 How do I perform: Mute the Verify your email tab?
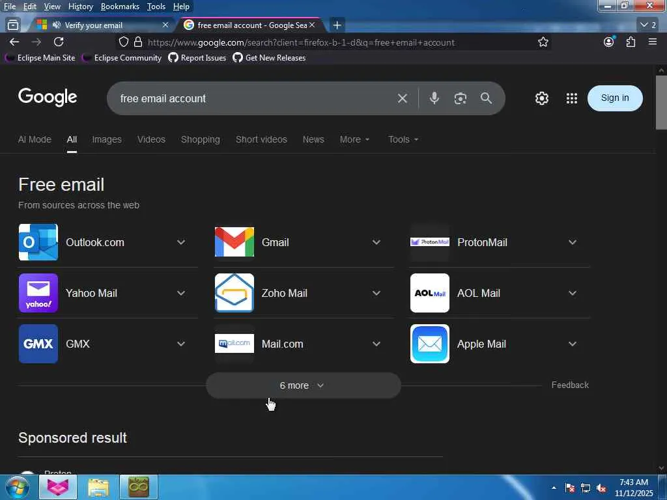click(x=56, y=25)
